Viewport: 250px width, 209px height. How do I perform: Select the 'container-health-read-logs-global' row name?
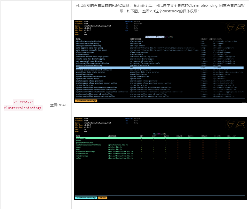[93, 57]
